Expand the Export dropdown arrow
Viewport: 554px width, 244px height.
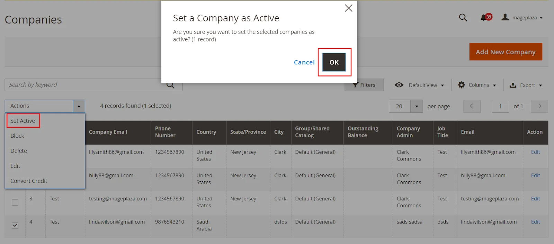(540, 85)
